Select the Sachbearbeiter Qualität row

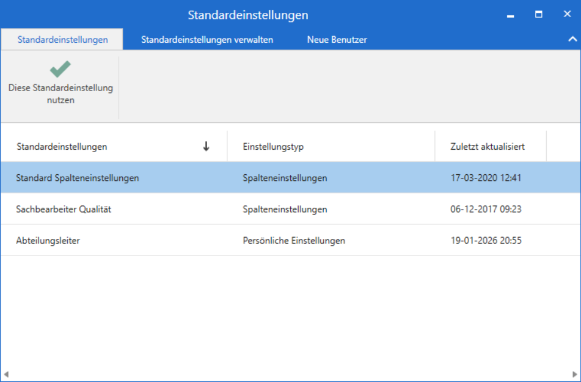pos(291,209)
